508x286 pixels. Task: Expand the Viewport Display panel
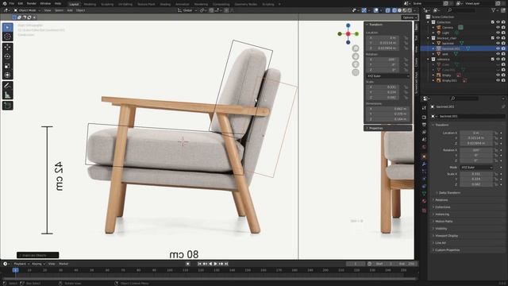(446, 236)
